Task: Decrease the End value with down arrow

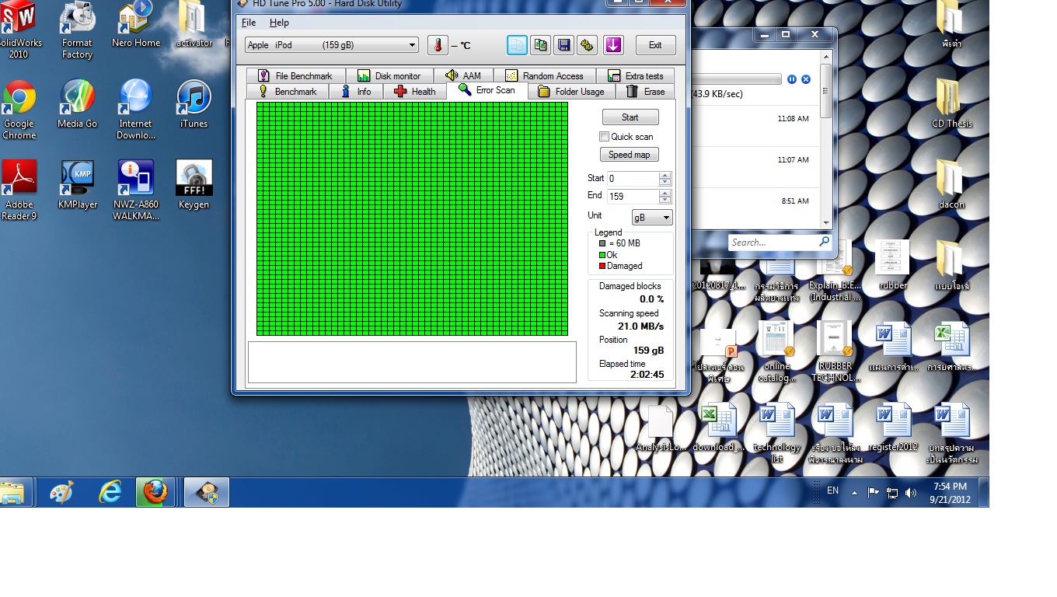Action: click(x=665, y=201)
